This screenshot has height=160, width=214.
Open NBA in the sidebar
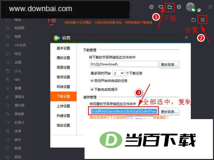coord(17,80)
